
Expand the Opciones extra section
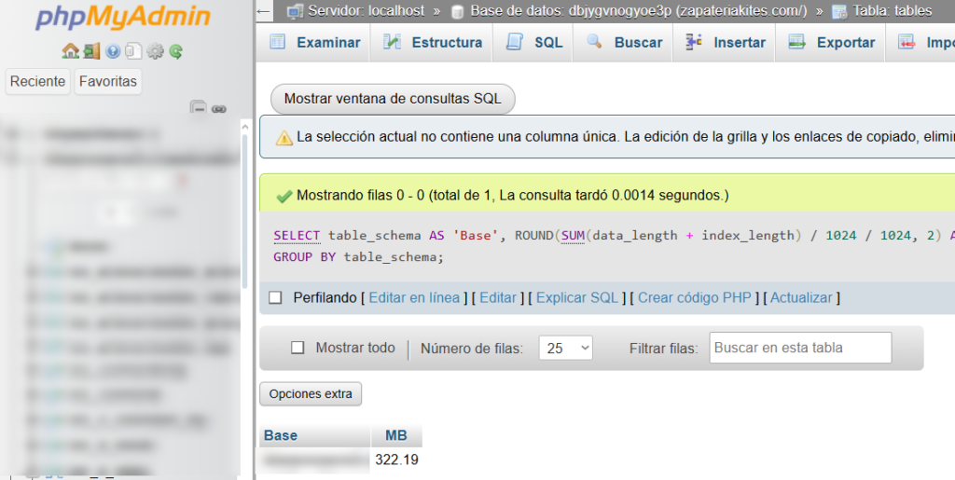point(311,394)
